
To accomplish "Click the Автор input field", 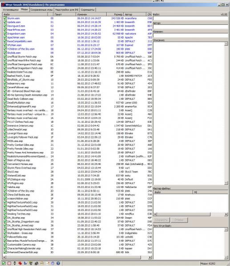I will click(x=190, y=27).
